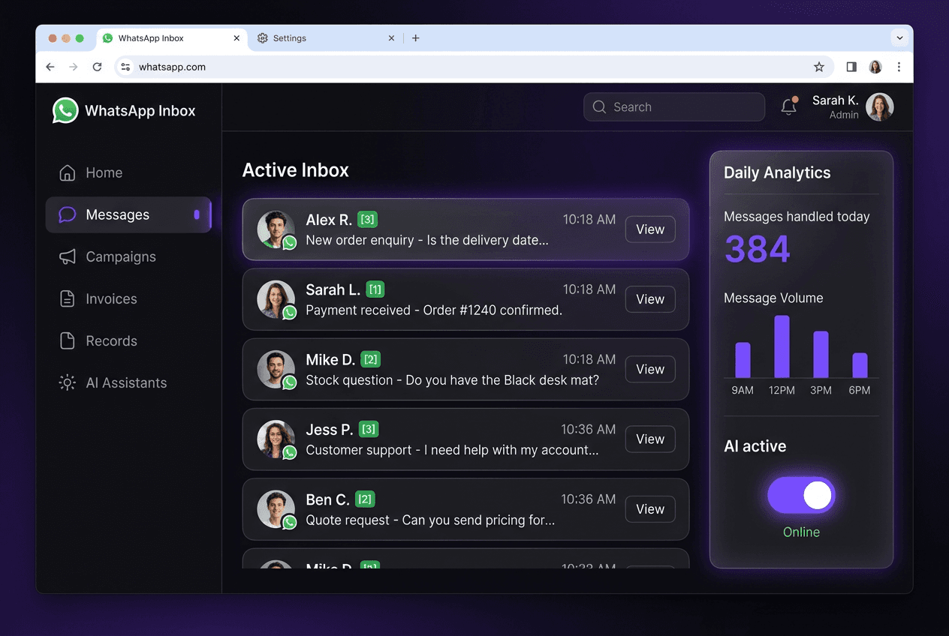
Task: Click 'New order enquiry' message preview
Action: point(427,240)
